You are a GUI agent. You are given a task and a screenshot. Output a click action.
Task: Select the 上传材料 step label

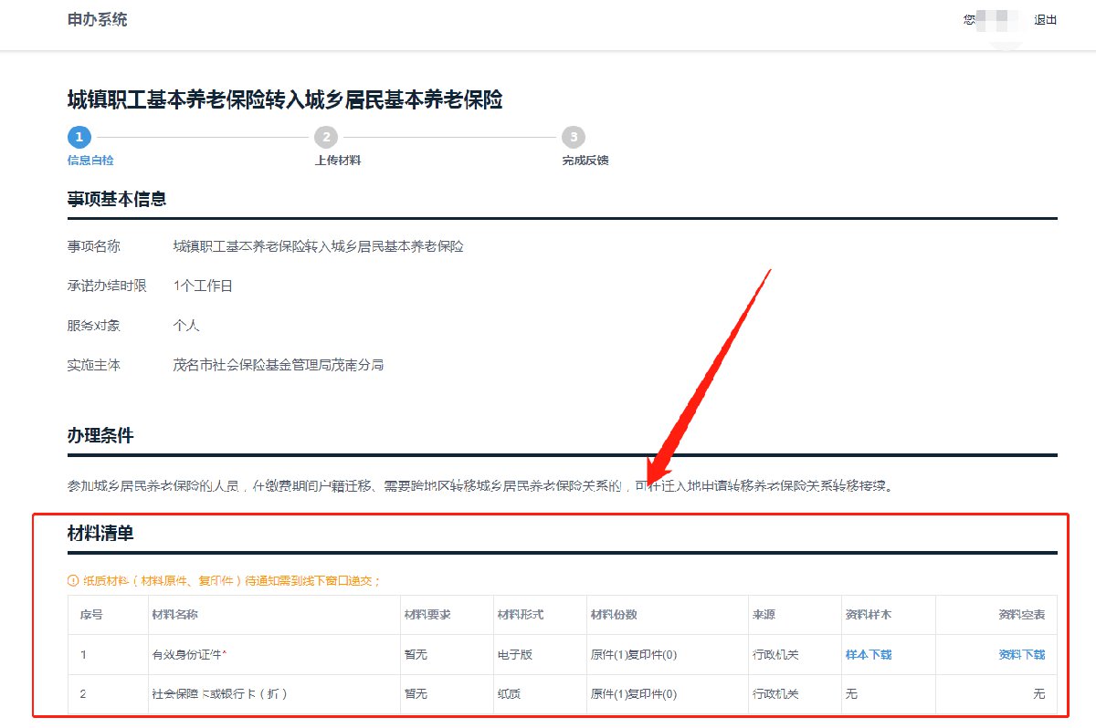pos(337,161)
